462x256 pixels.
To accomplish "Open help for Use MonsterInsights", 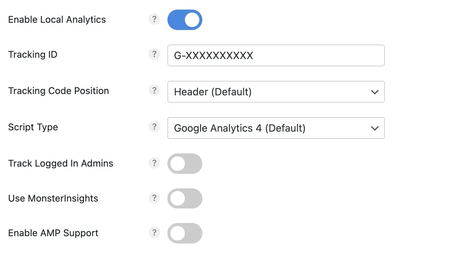I will point(154,198).
